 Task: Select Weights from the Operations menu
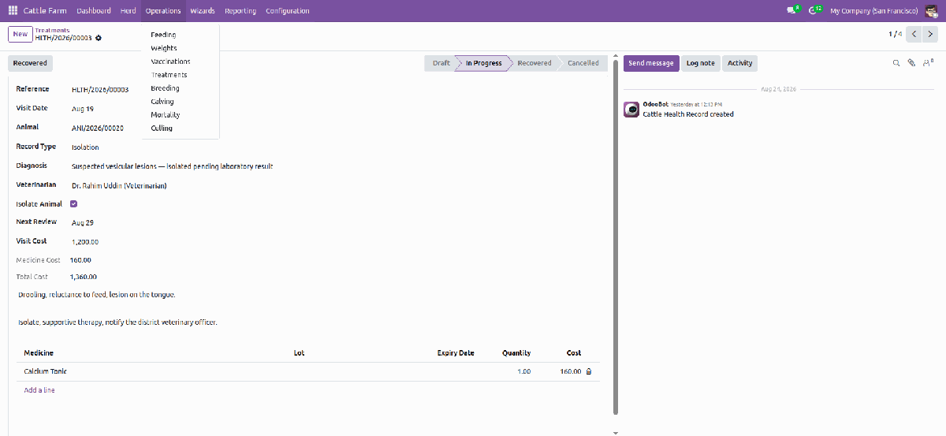181,48
